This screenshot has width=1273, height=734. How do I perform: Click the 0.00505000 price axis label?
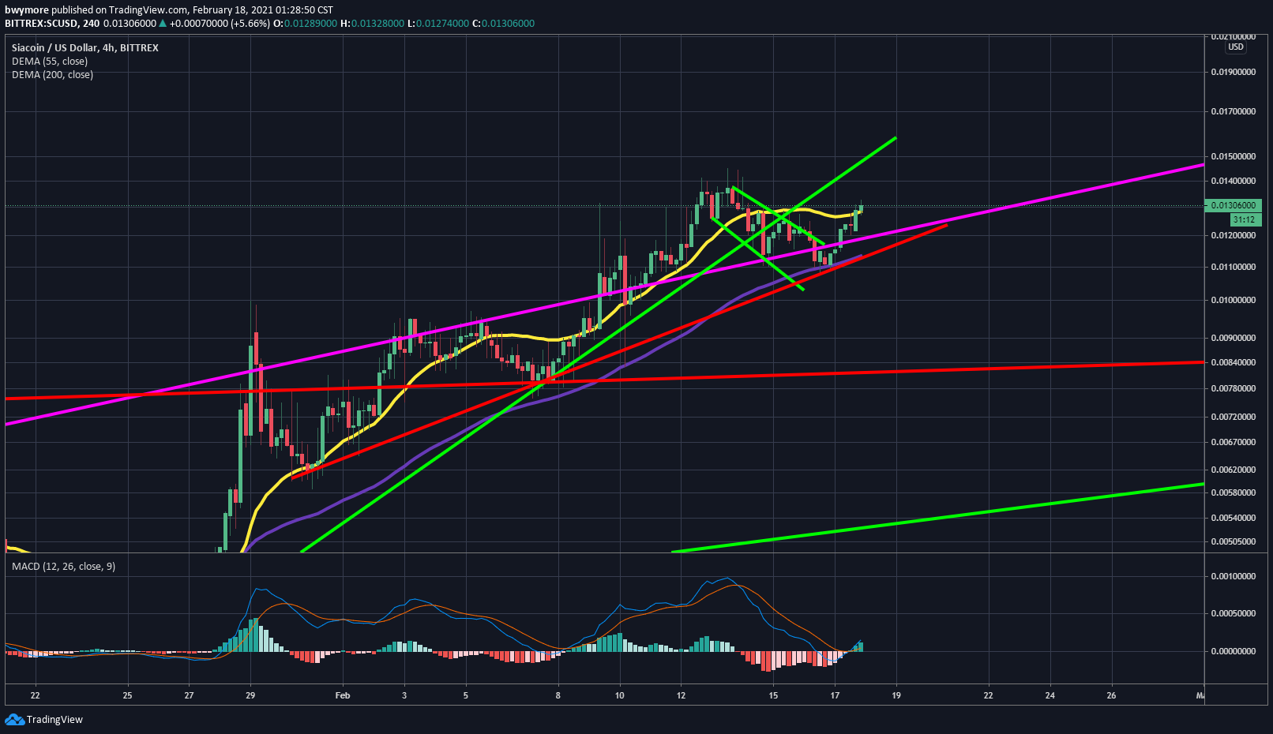point(1234,541)
